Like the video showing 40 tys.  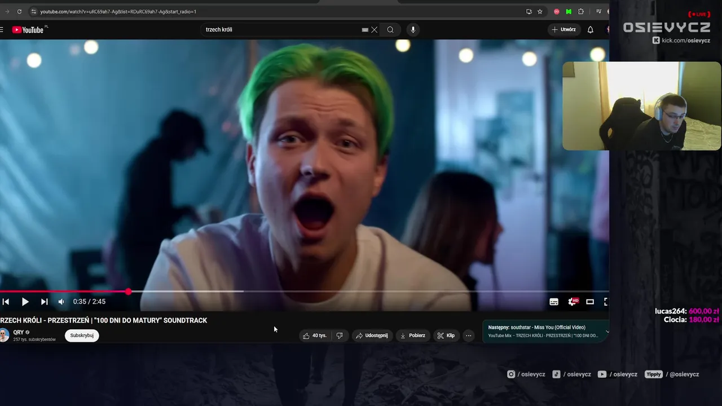(315, 336)
